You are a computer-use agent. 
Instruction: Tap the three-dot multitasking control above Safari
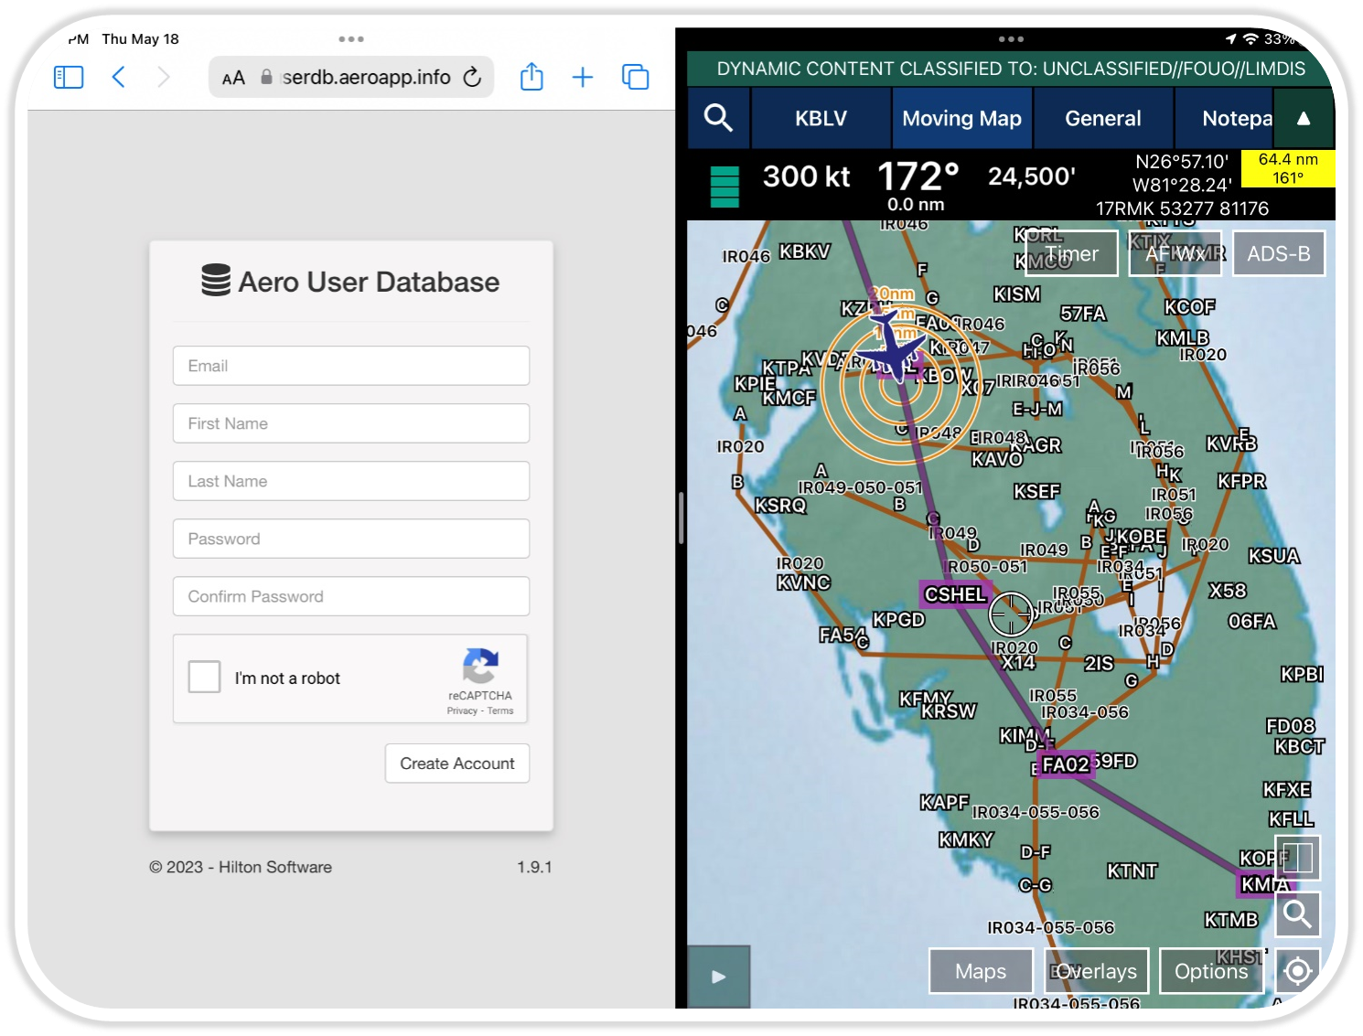click(351, 39)
